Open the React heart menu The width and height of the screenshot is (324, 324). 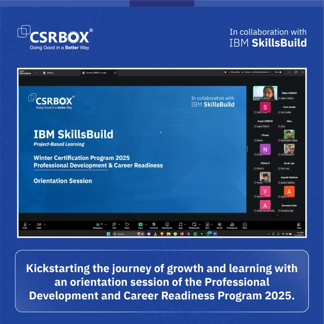(127, 225)
